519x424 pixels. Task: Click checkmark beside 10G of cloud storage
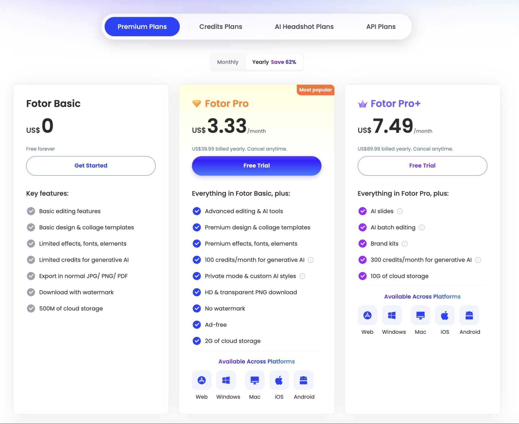coord(362,276)
